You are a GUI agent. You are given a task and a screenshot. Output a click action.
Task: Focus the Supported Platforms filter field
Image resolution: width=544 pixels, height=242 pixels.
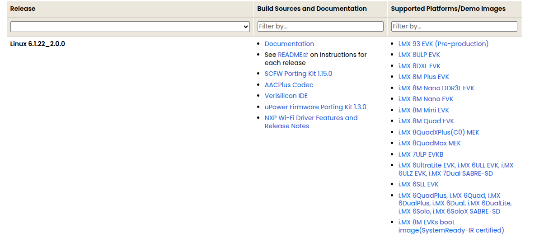pos(454,26)
